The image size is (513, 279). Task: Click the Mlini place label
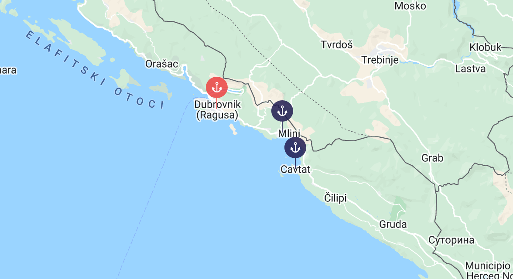[x=289, y=133]
